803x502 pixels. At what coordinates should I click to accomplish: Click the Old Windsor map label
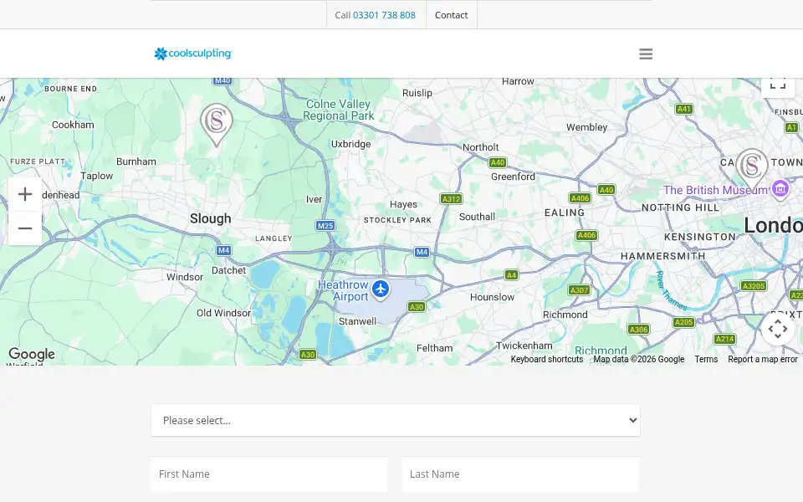pos(224,313)
